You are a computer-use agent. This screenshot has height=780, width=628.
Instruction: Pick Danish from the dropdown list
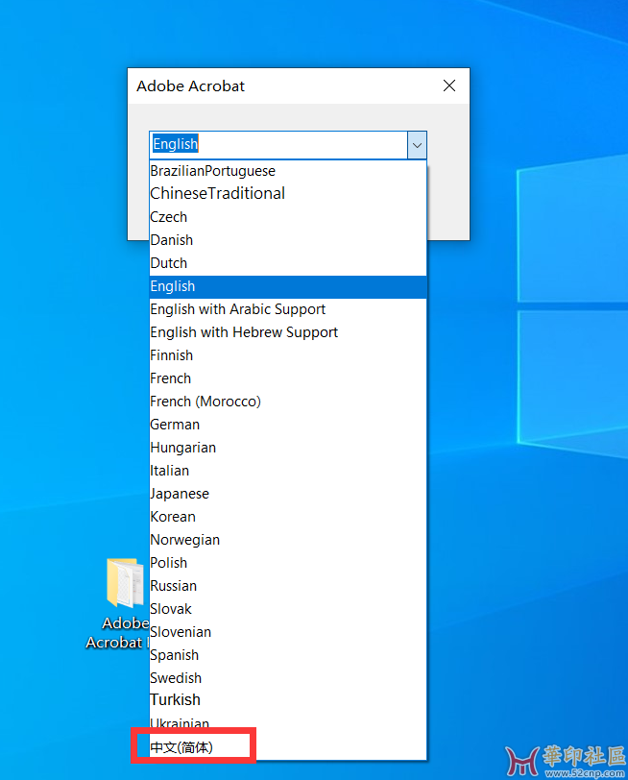tap(288, 240)
